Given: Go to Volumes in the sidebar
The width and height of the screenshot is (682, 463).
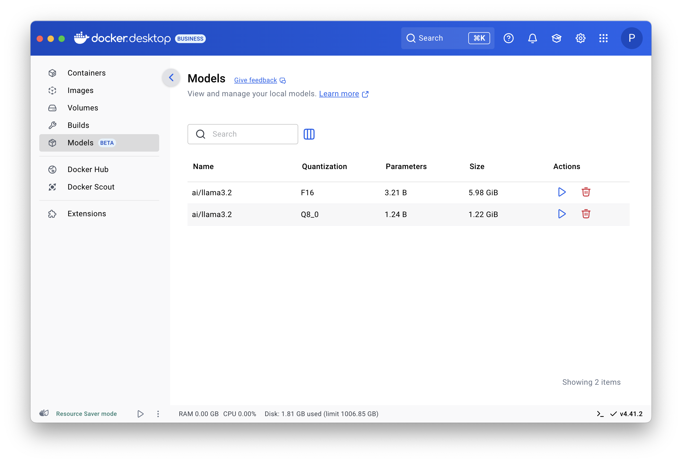Looking at the screenshot, I should point(99,108).
